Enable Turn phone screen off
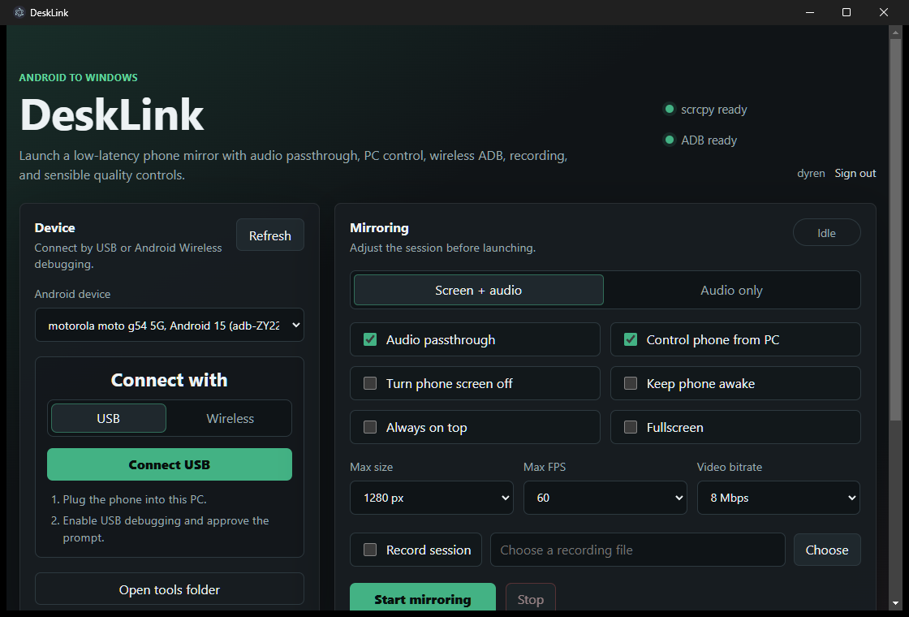909x617 pixels. tap(370, 383)
